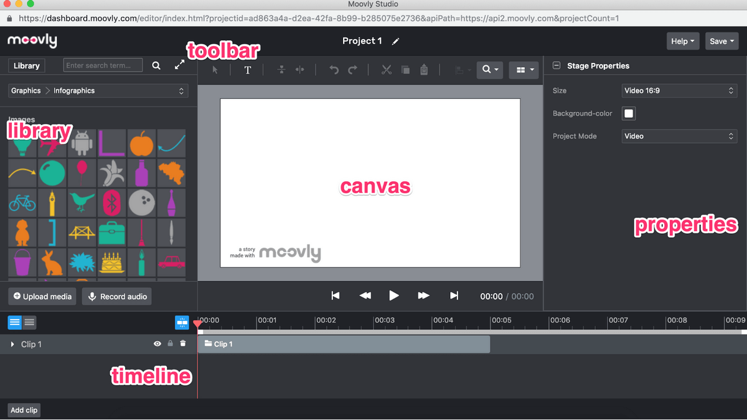This screenshot has width=747, height=420.
Task: Click the vertical align center icon
Action: (281, 70)
